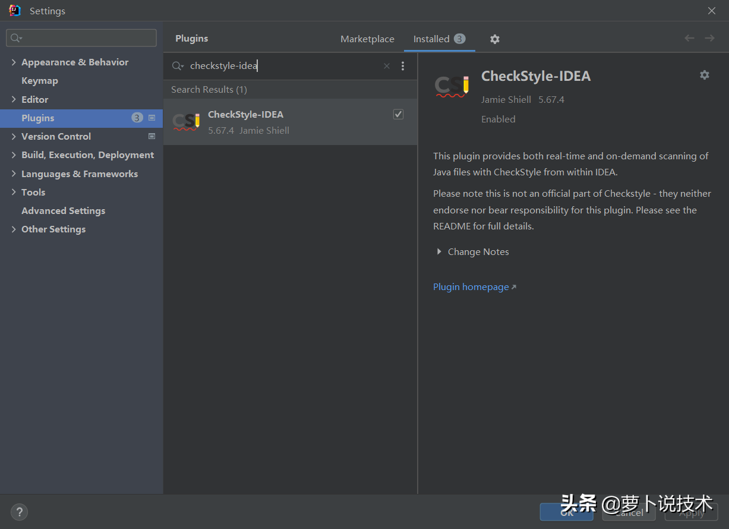This screenshot has height=529, width=729.
Task: Close the Settings dialog window
Action: click(712, 11)
